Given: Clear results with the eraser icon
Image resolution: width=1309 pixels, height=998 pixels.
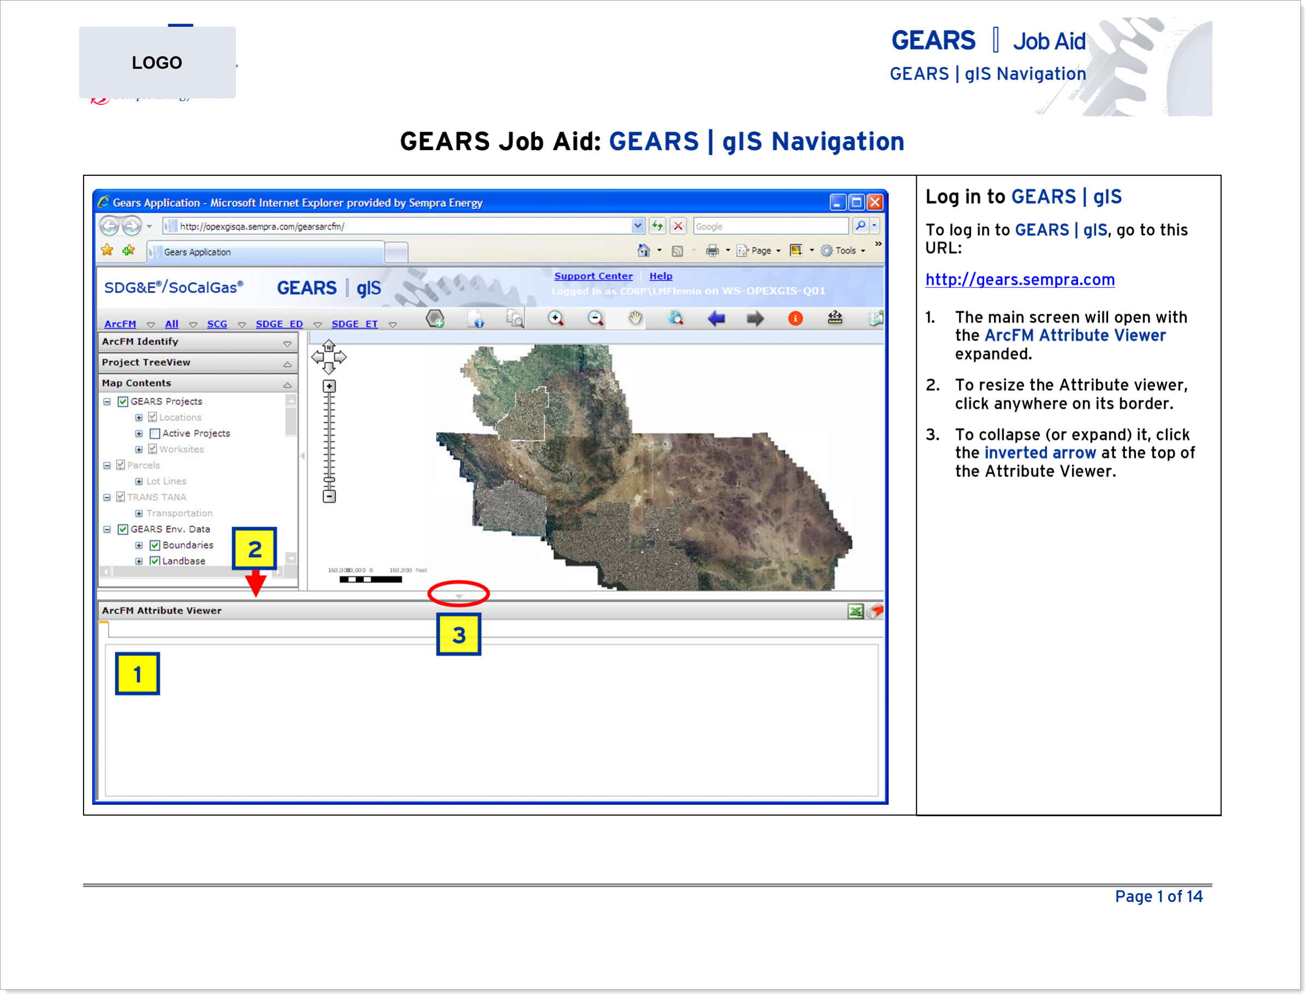Looking at the screenshot, I should (x=875, y=611).
